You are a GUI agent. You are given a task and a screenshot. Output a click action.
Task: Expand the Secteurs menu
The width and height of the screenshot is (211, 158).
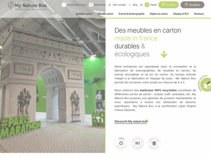click(199, 14)
